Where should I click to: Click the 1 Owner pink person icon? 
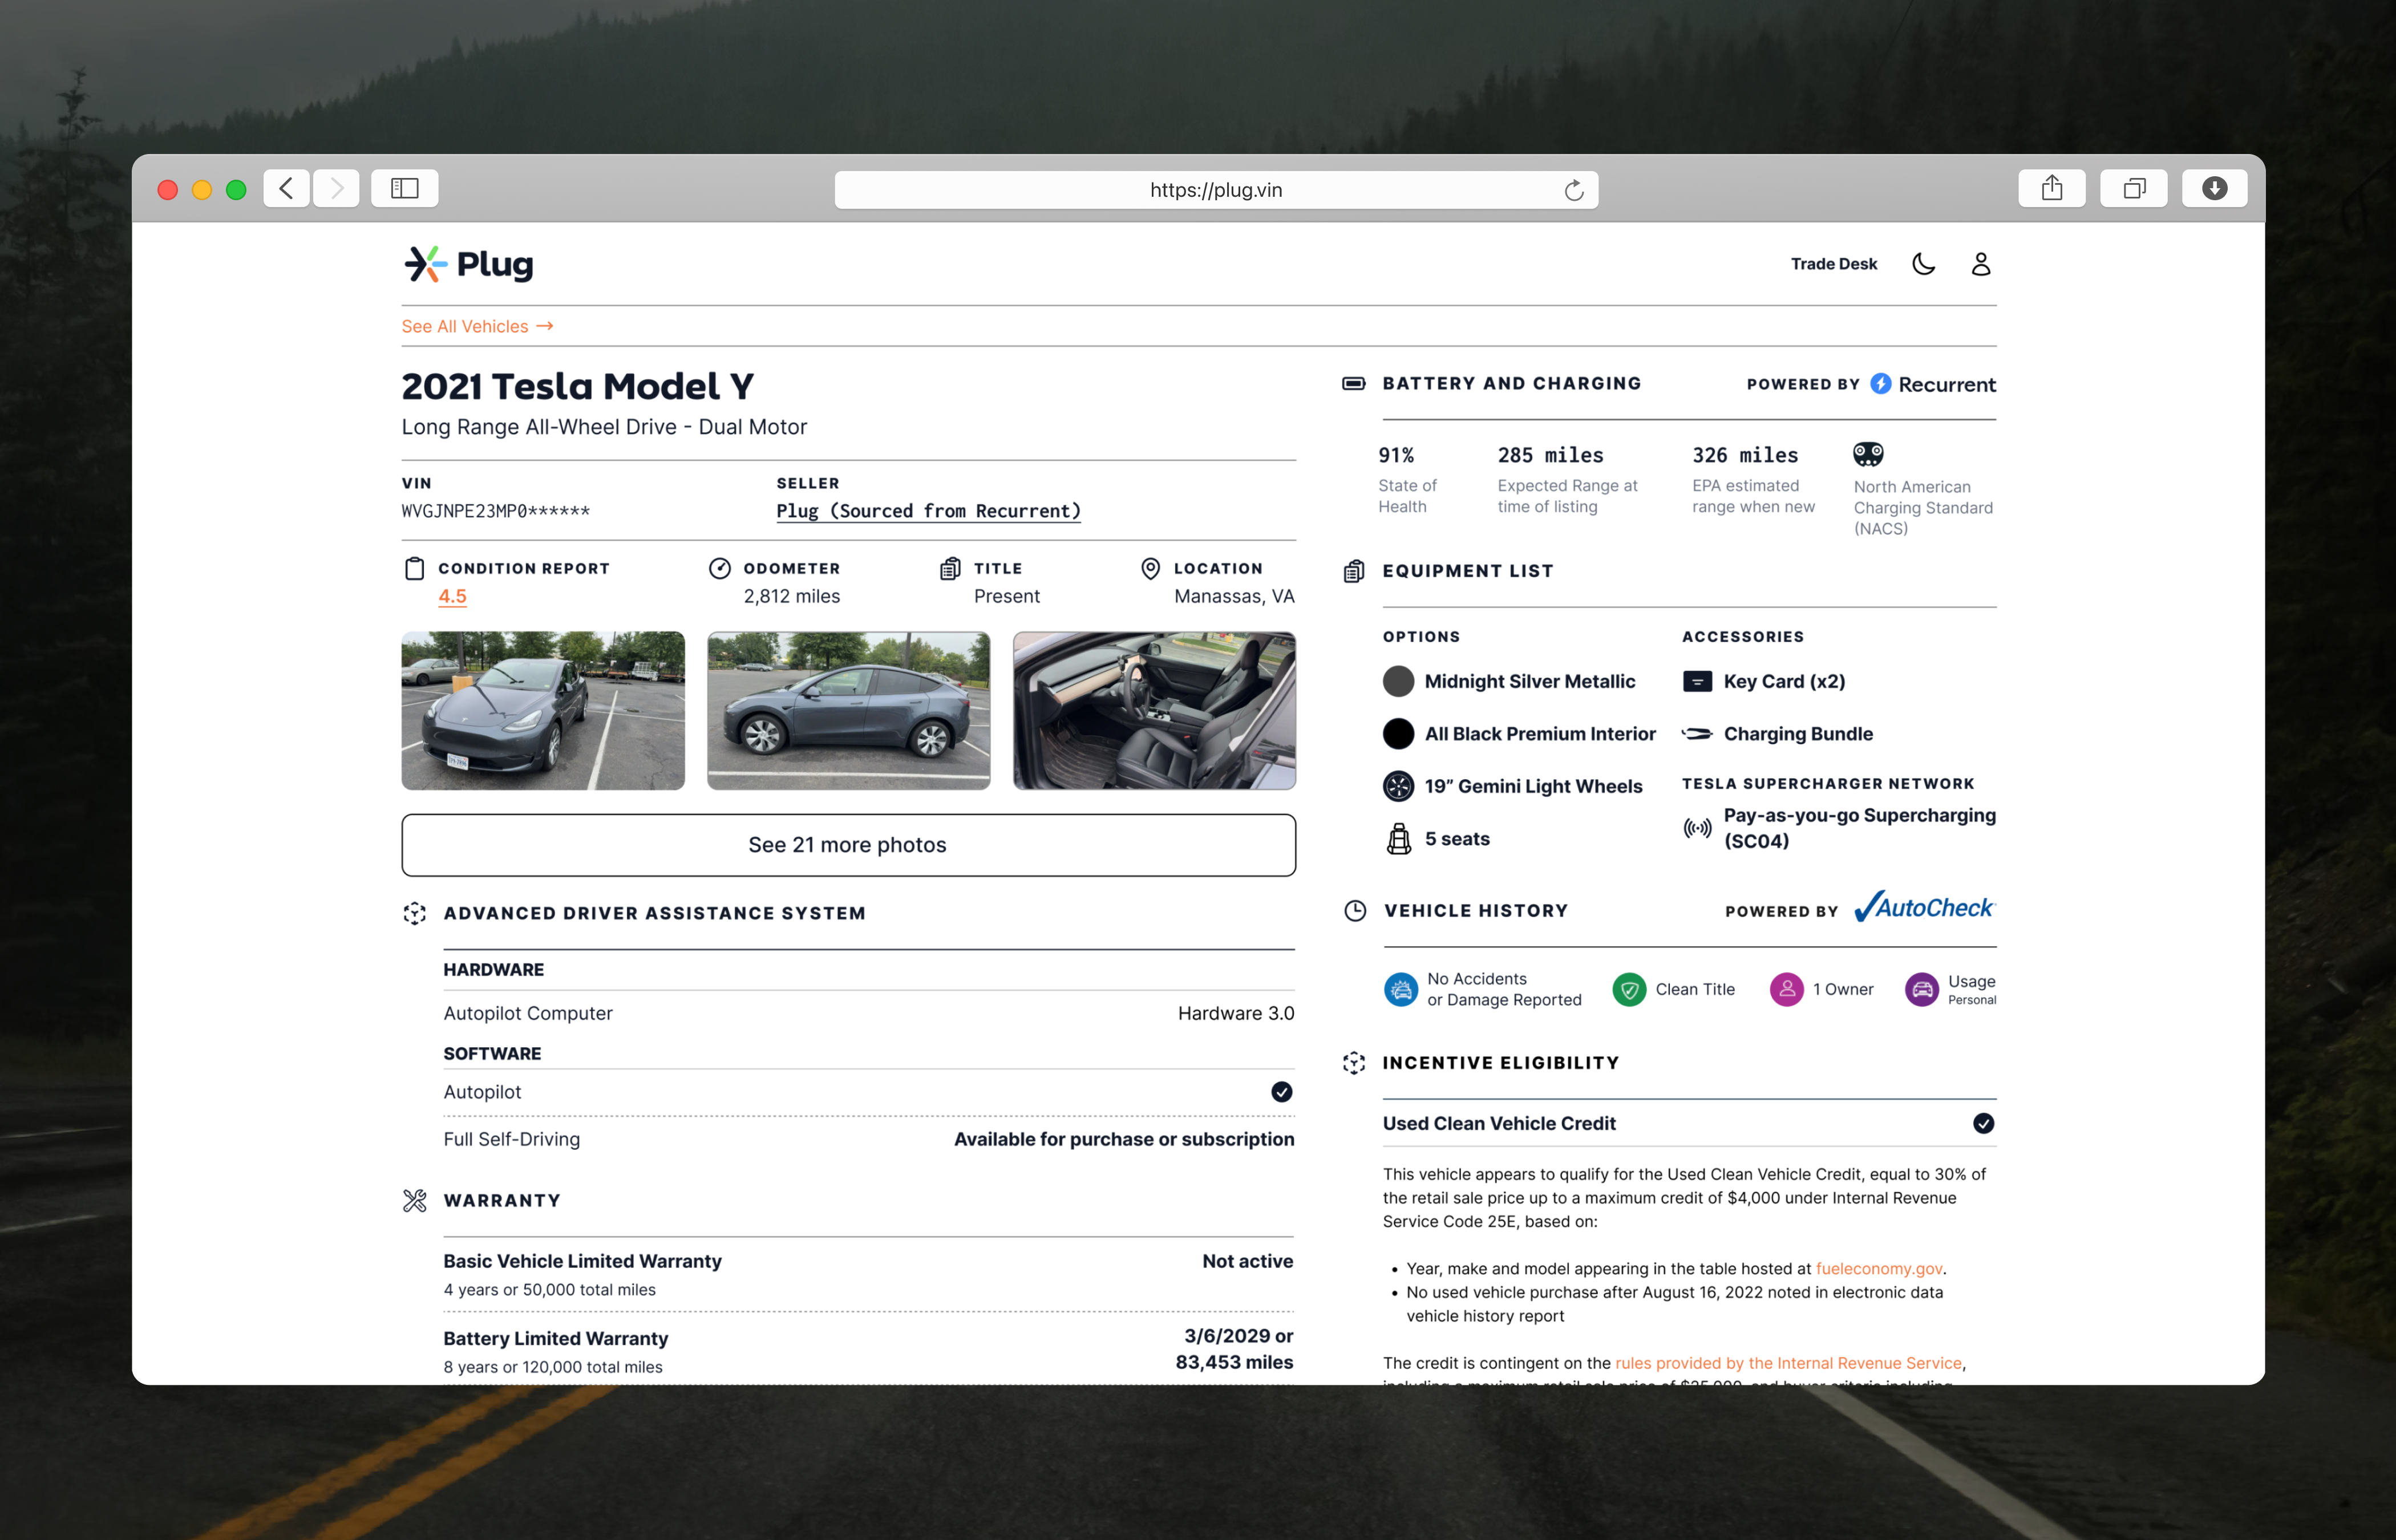click(1786, 989)
